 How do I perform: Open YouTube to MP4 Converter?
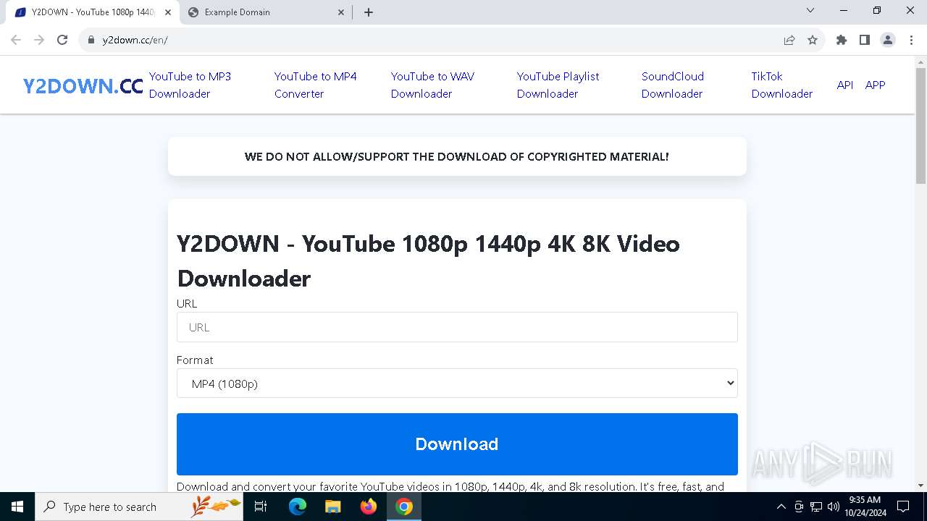point(316,85)
